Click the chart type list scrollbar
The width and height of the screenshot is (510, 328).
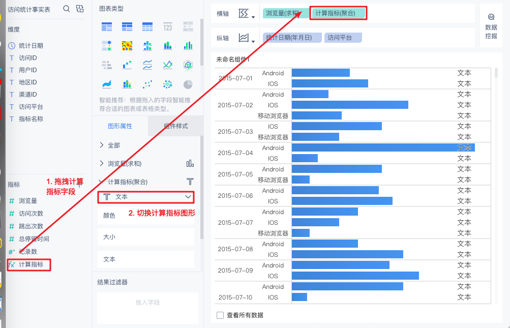pyautogui.click(x=202, y=42)
